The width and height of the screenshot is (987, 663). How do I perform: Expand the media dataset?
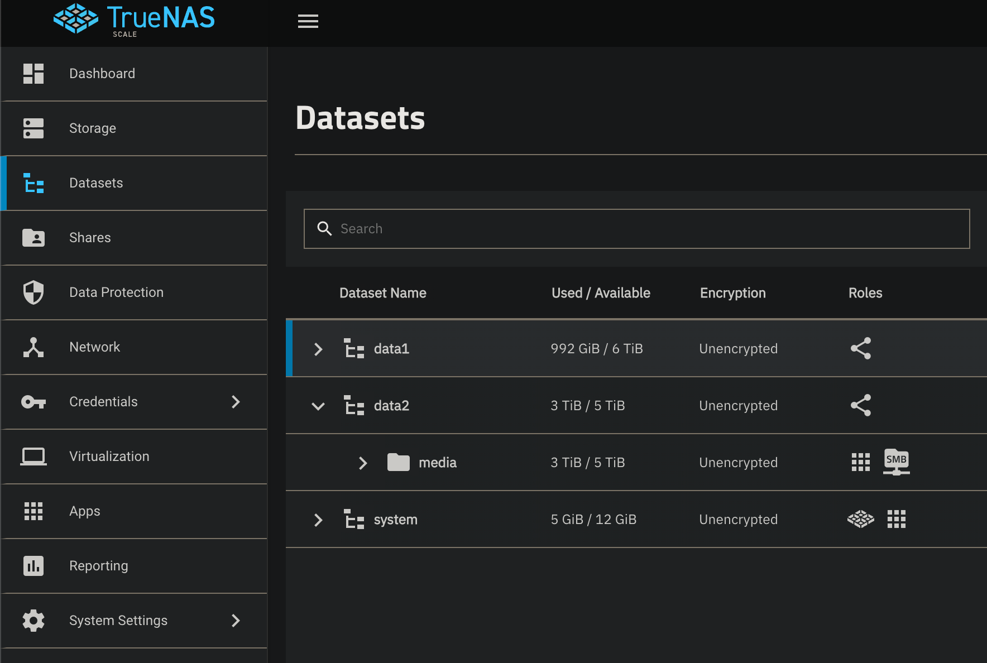click(363, 463)
